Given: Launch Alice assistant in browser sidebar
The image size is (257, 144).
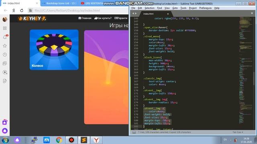Looking at the screenshot, I should pos(4,131).
